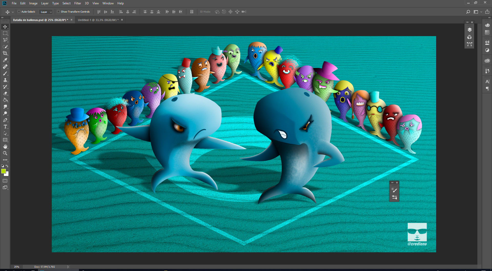
Task: Pick the Eyedropper tool
Action: coord(5,60)
